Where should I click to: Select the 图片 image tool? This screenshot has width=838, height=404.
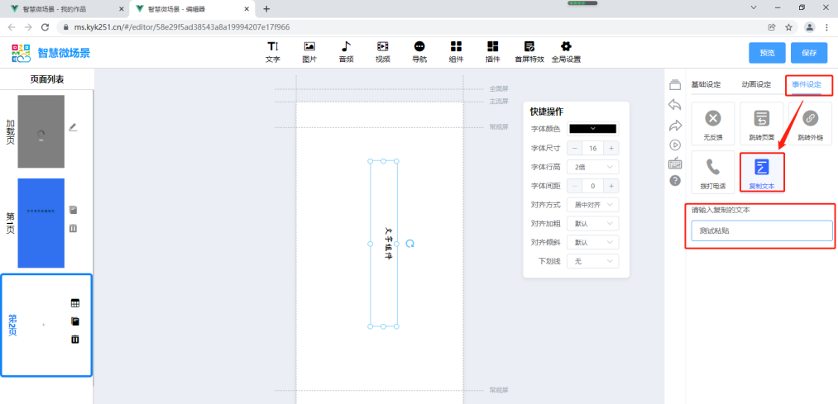(309, 51)
